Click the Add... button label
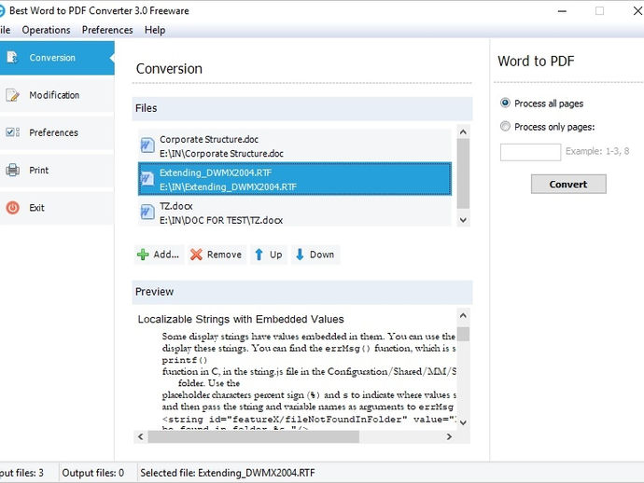This screenshot has height=483, width=644. tap(166, 255)
